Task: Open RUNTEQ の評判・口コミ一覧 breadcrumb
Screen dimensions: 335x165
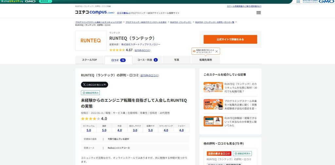Action: (x=215, y=22)
